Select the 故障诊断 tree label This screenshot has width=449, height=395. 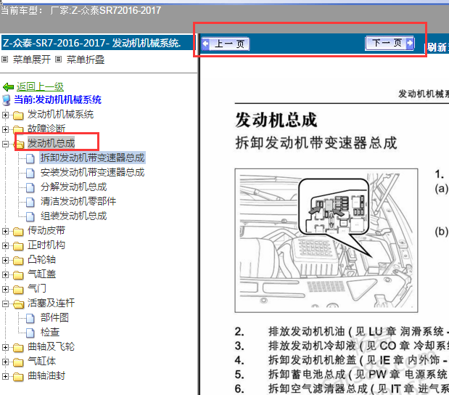pos(46,129)
